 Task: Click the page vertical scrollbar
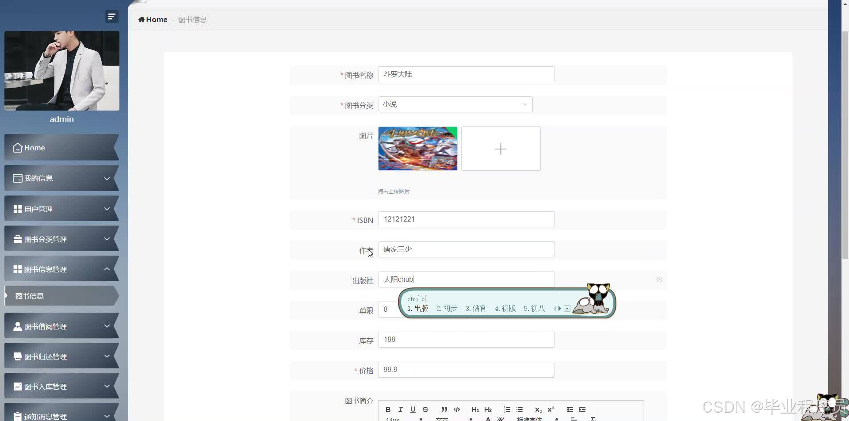pyautogui.click(x=845, y=146)
